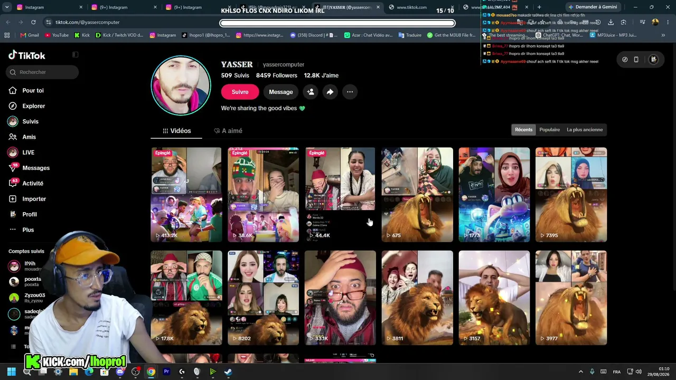Open Chrome apps grid in bookmarks bar
Image resolution: width=676 pixels, height=380 pixels.
[7, 35]
